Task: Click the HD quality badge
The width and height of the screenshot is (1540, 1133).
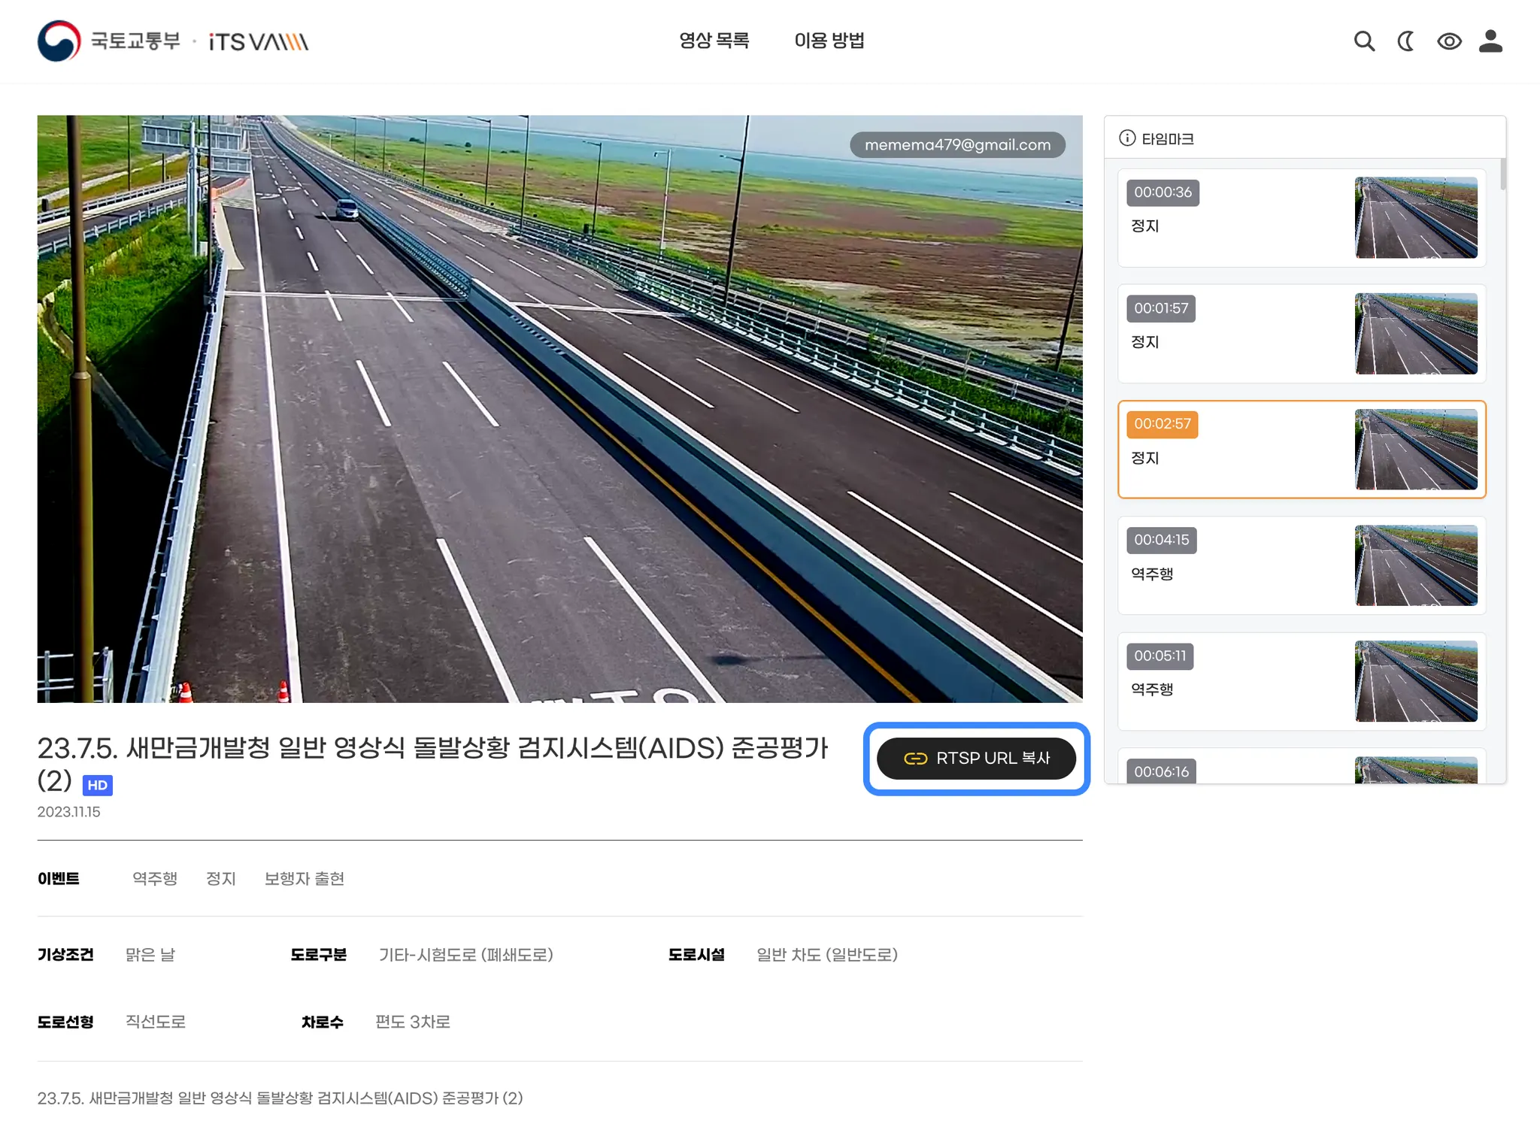Action: click(x=98, y=785)
